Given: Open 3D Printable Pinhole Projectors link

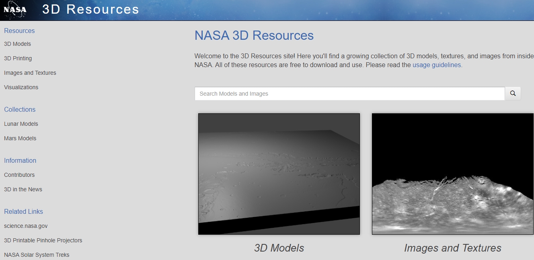Looking at the screenshot, I should click(x=43, y=240).
